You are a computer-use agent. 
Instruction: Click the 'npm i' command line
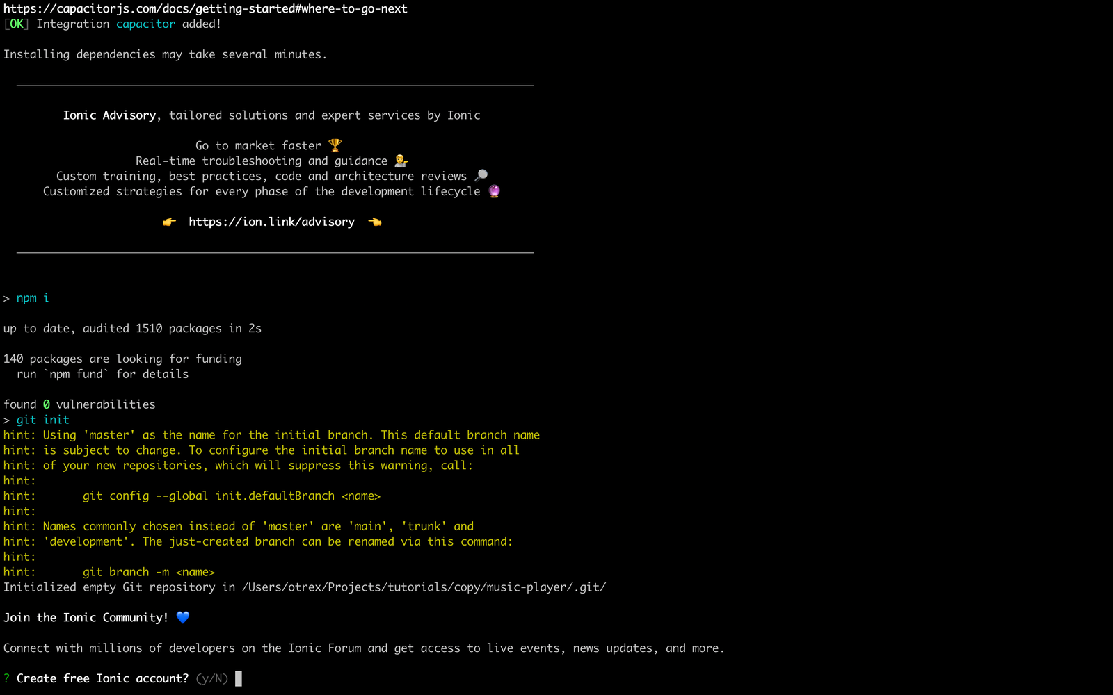(x=26, y=298)
